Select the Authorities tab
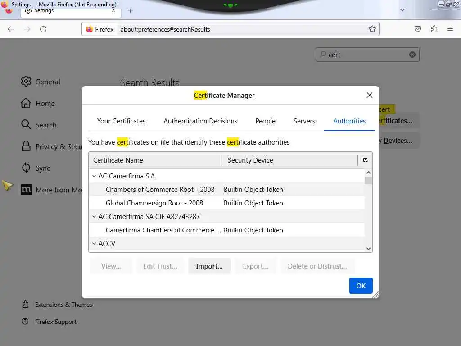Viewport: 461px width, 346px height. click(349, 121)
